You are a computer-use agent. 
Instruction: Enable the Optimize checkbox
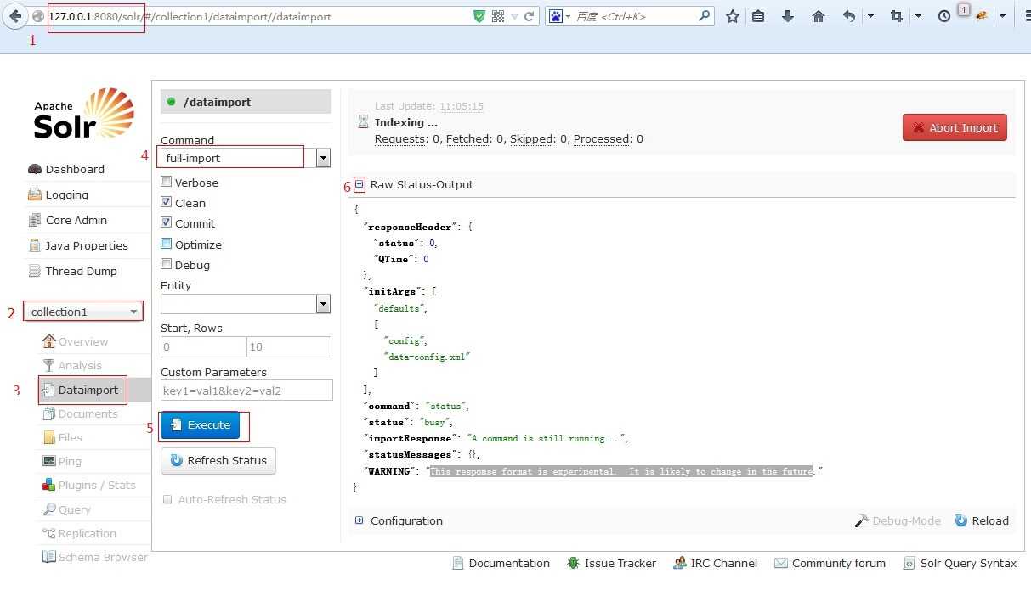(167, 244)
